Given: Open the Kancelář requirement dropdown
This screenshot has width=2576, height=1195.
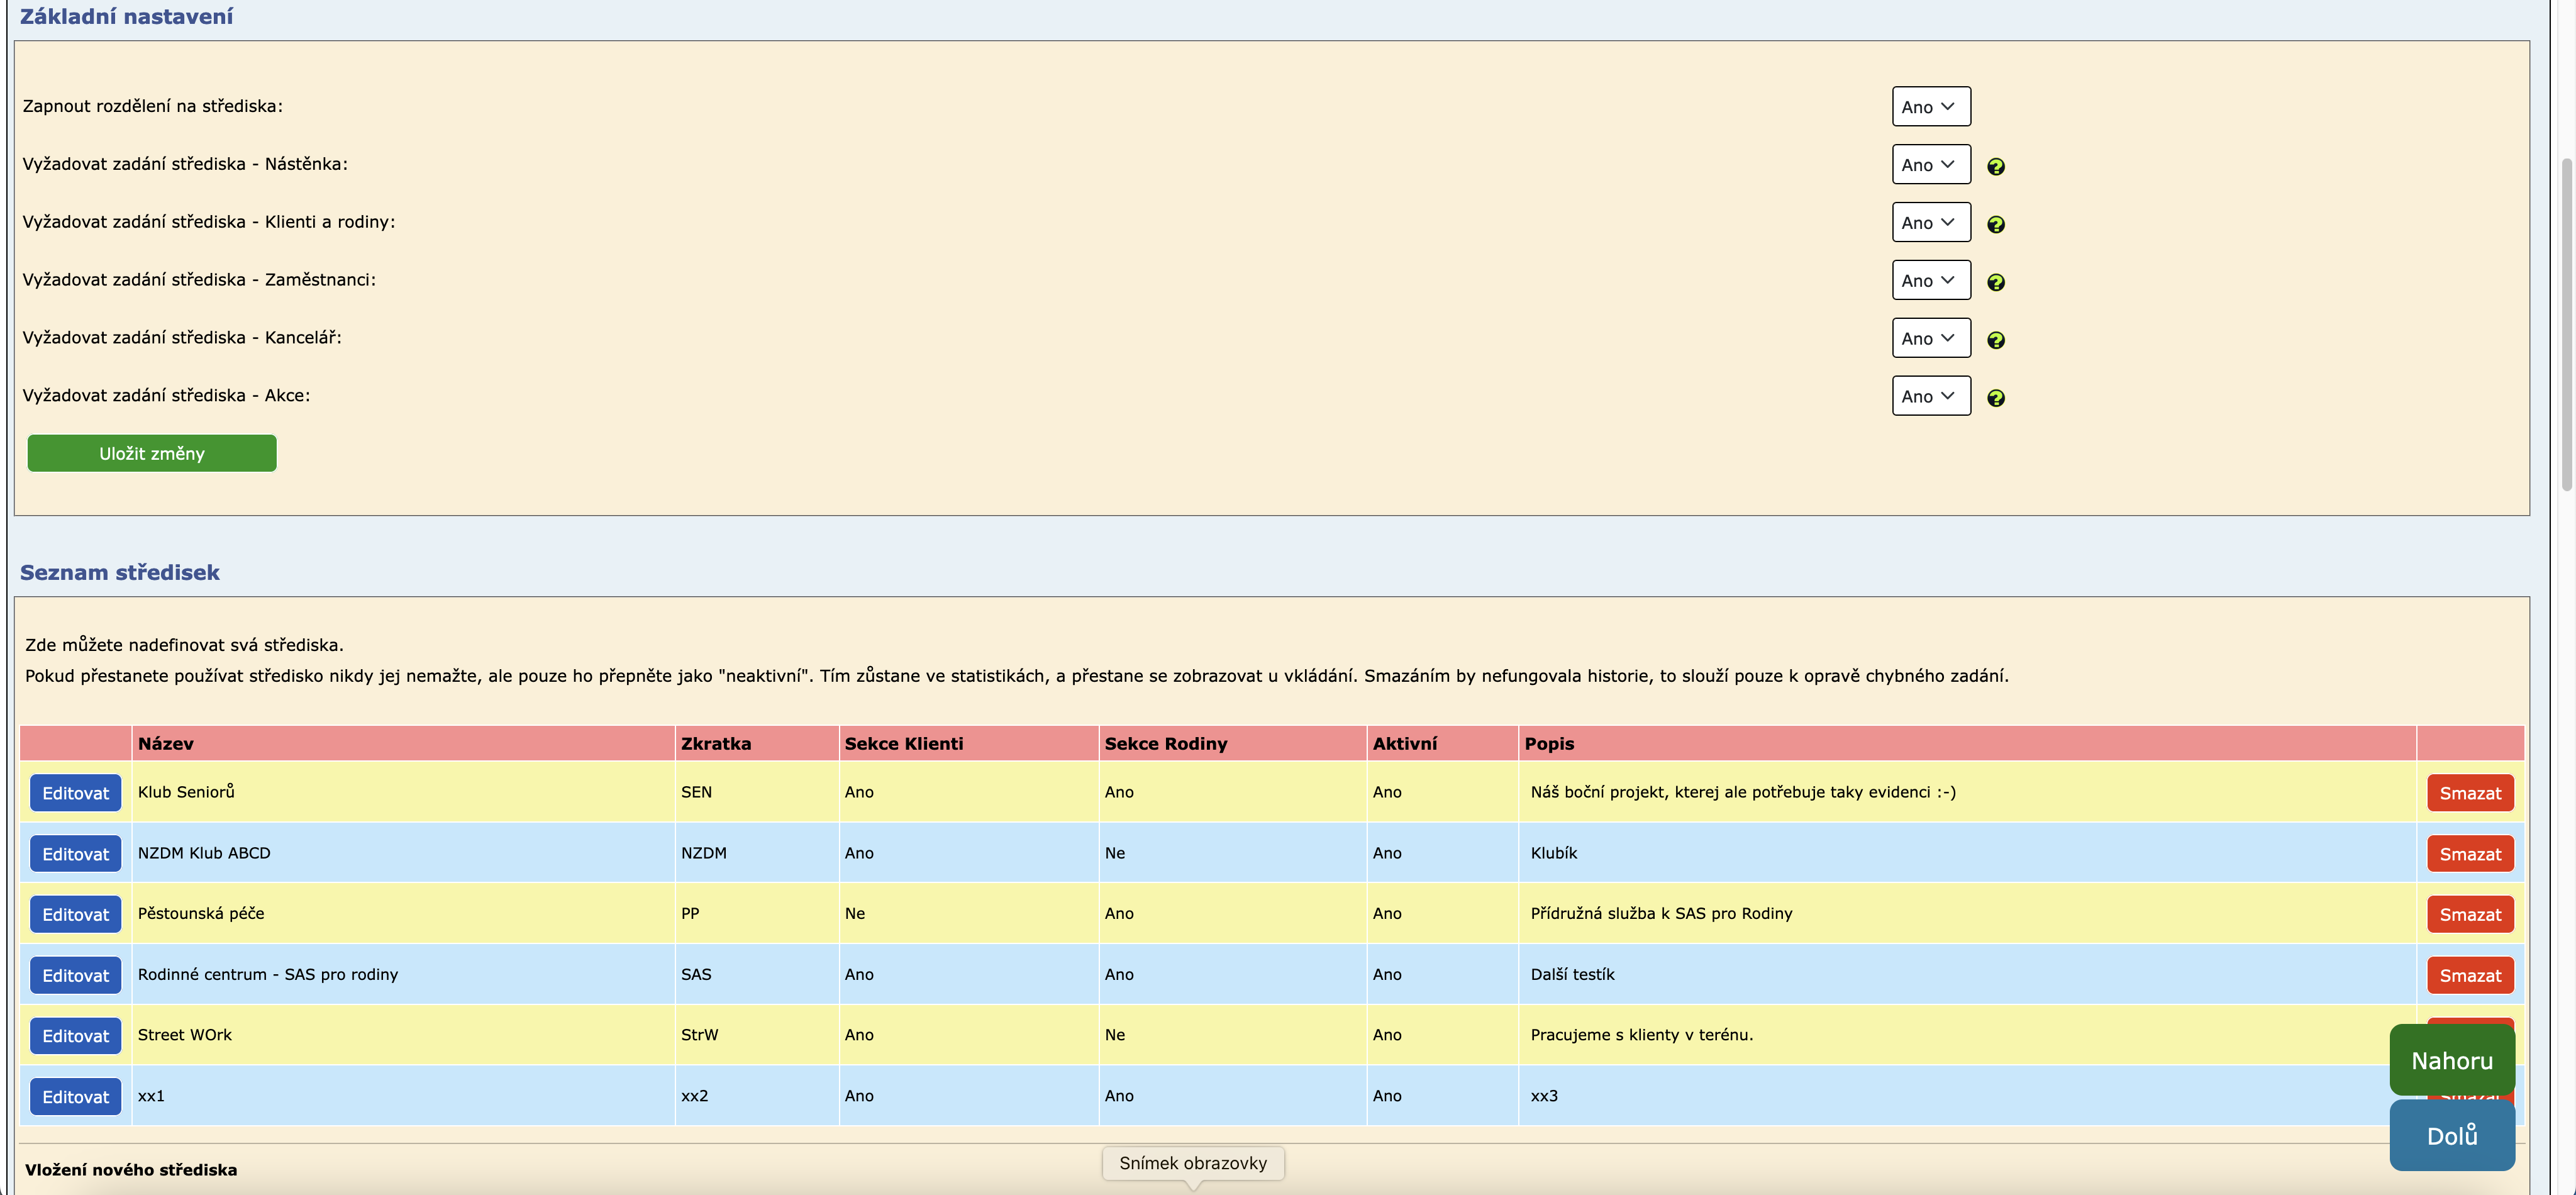Looking at the screenshot, I should (x=1930, y=339).
